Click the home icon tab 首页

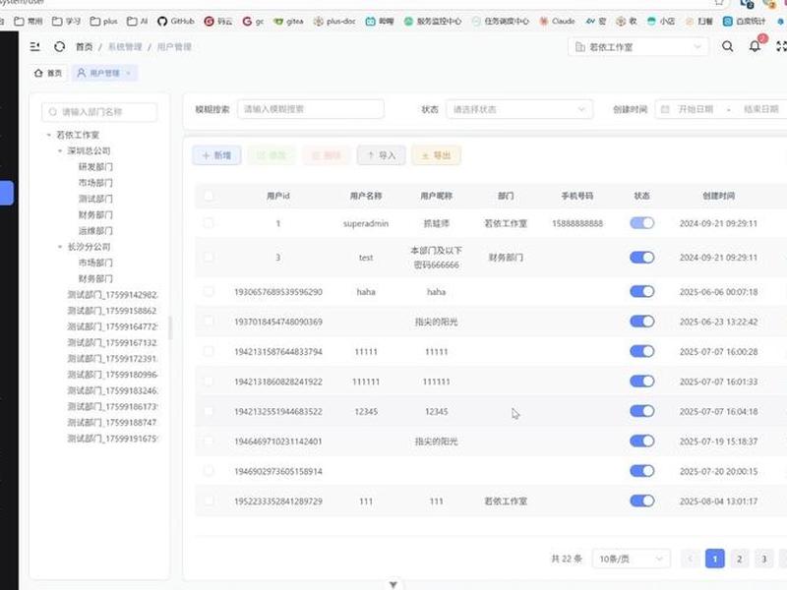point(48,73)
